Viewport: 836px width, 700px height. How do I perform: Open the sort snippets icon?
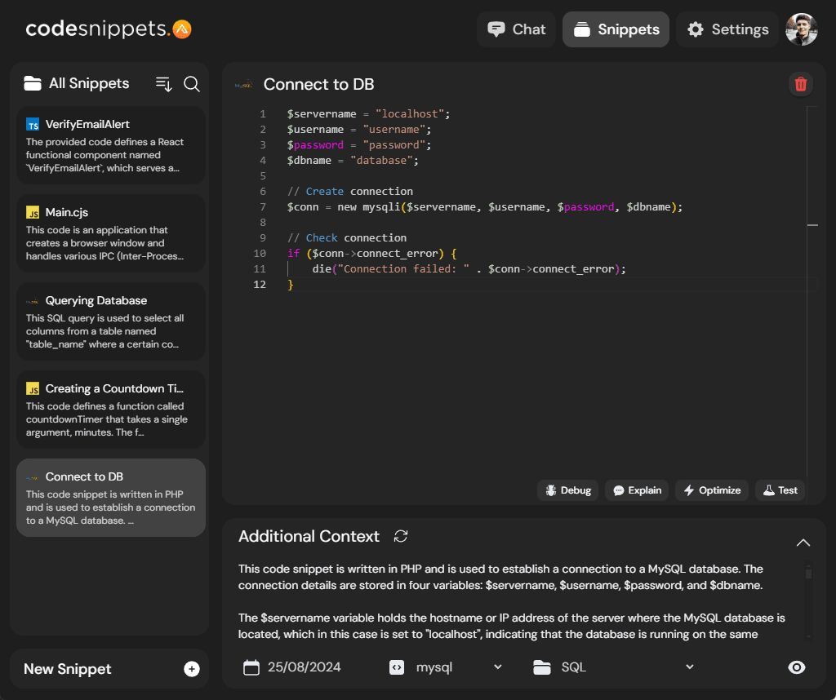(x=163, y=84)
